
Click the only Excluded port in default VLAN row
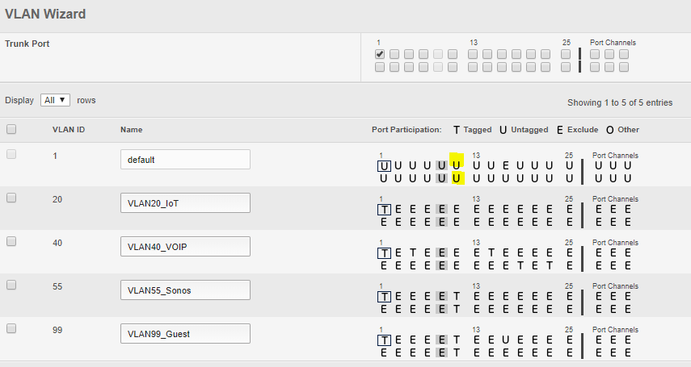click(506, 165)
